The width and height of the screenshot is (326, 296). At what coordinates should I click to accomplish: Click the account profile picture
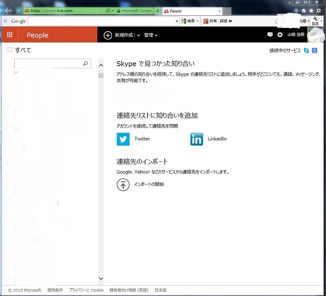pos(317,35)
